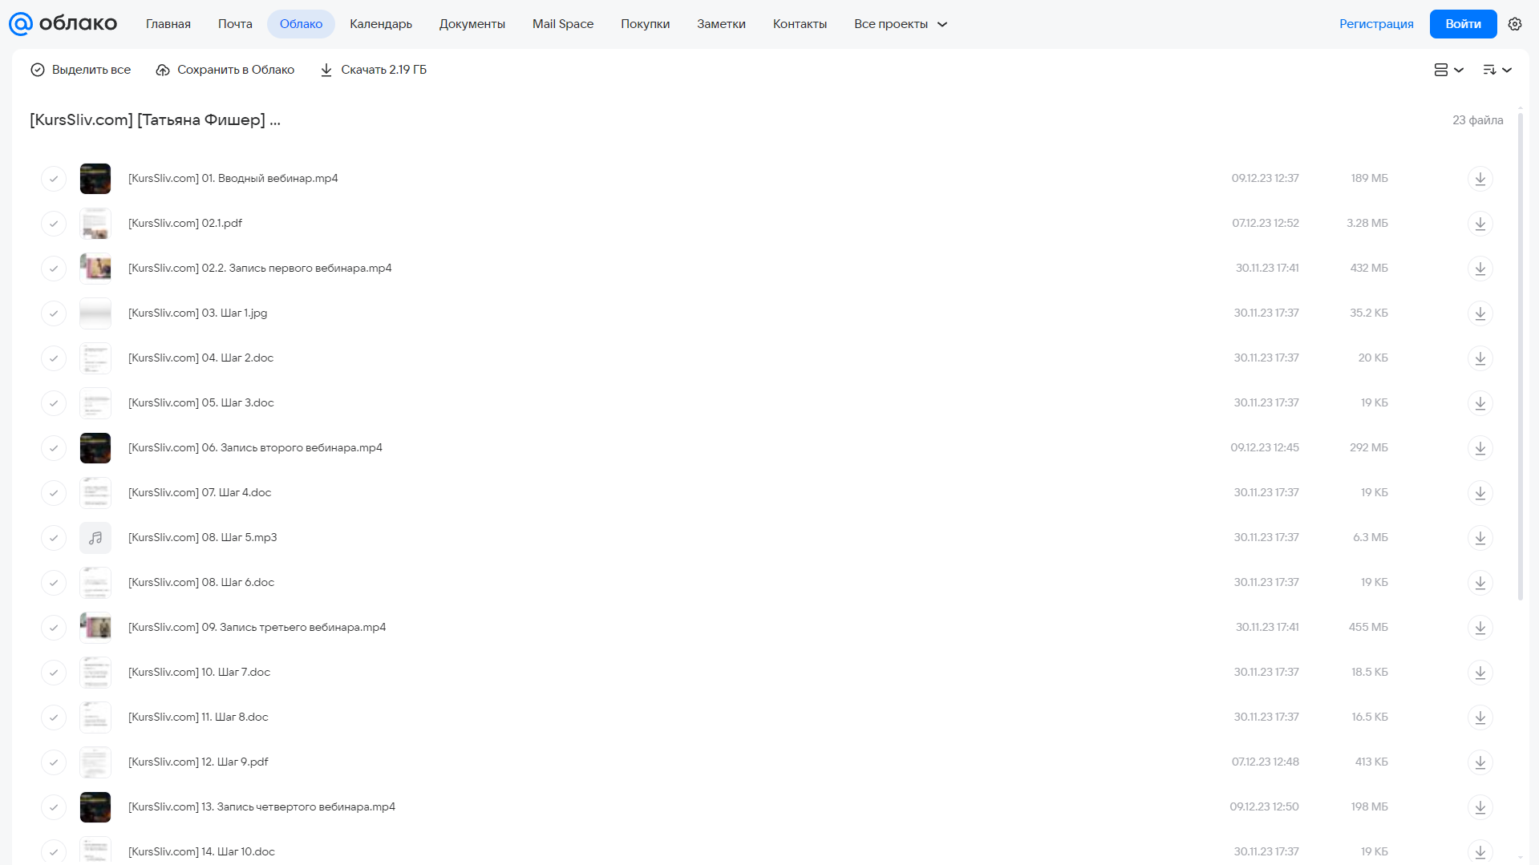The width and height of the screenshot is (1539, 865).
Task: Open the Регистрация link
Action: tap(1376, 24)
